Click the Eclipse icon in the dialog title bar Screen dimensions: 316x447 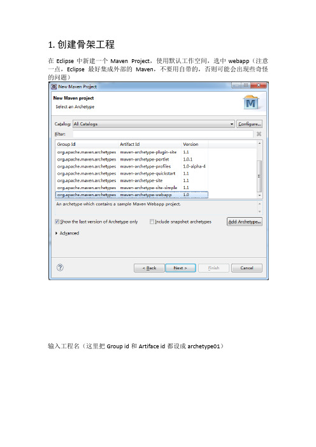pos(54,87)
